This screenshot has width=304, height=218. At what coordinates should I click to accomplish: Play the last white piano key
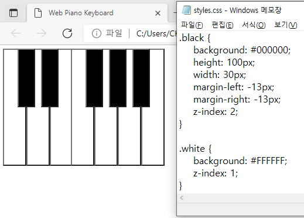click(153, 137)
